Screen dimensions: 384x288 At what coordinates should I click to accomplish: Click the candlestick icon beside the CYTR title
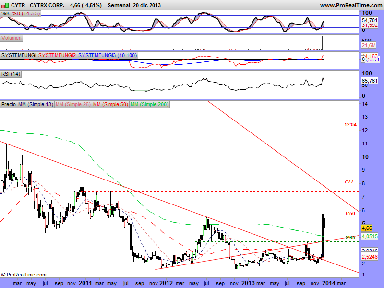[5, 5]
